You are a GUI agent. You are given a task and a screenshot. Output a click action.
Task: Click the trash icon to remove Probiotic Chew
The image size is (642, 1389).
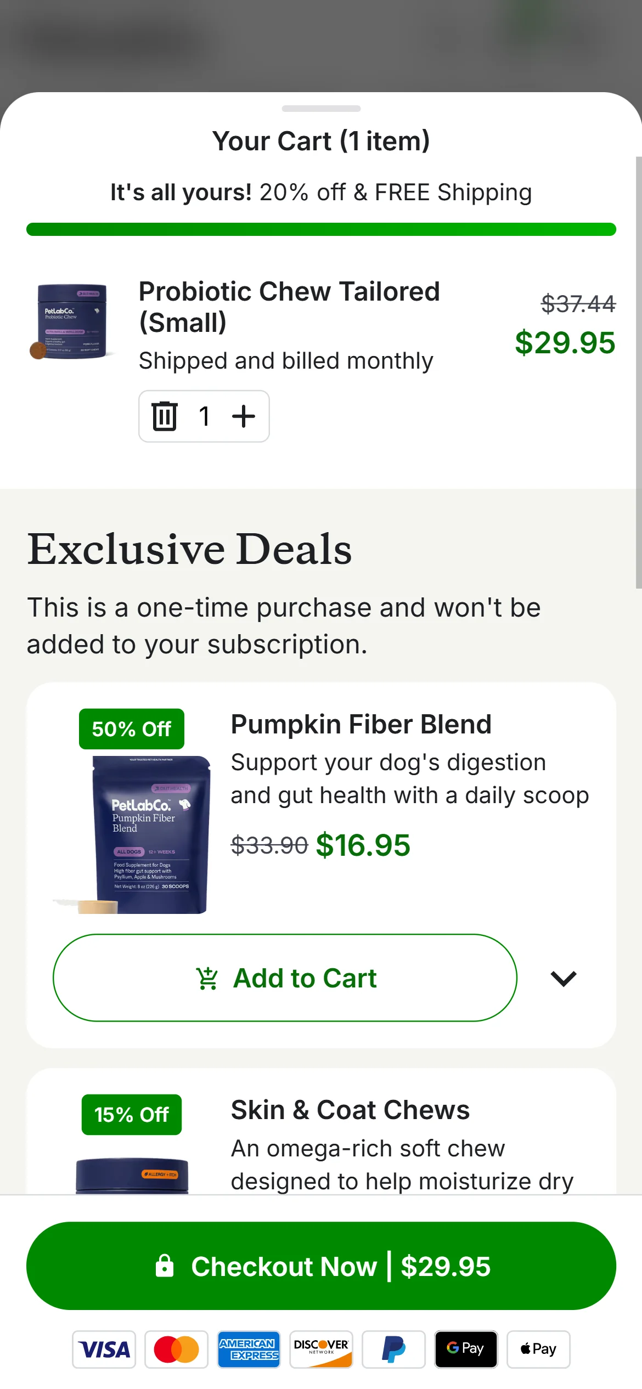[x=165, y=416]
